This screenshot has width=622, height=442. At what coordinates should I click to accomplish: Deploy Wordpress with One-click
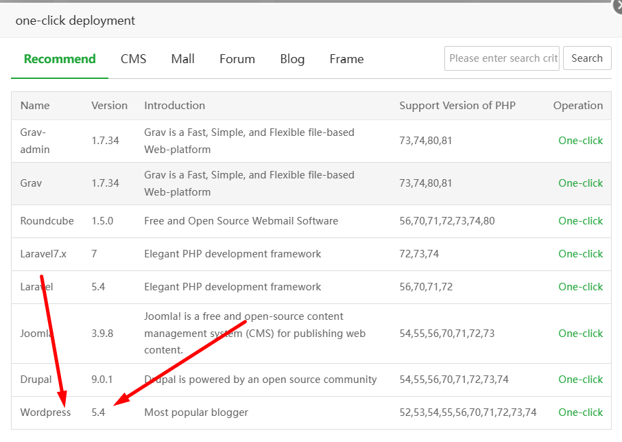coord(580,412)
